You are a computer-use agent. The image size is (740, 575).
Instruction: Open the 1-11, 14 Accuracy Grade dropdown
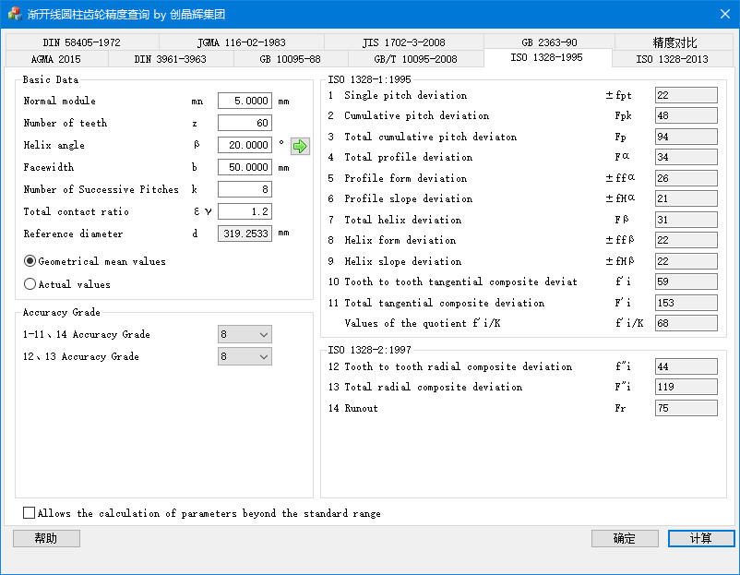245,334
